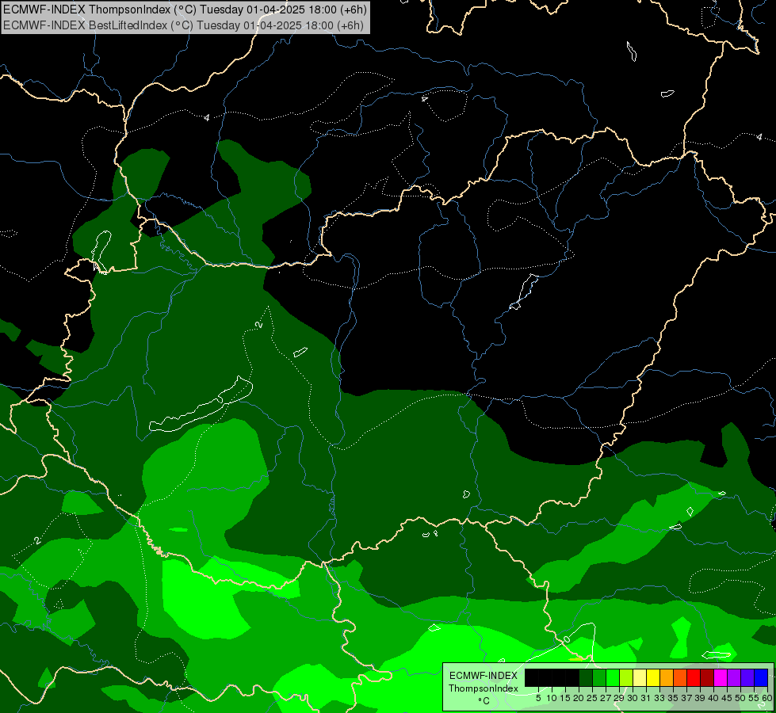
Task: Select the magenta 40–45 legend swatch
Action: click(721, 678)
